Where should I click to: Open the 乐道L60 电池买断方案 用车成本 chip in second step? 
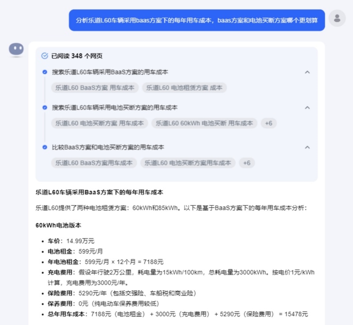100,123
